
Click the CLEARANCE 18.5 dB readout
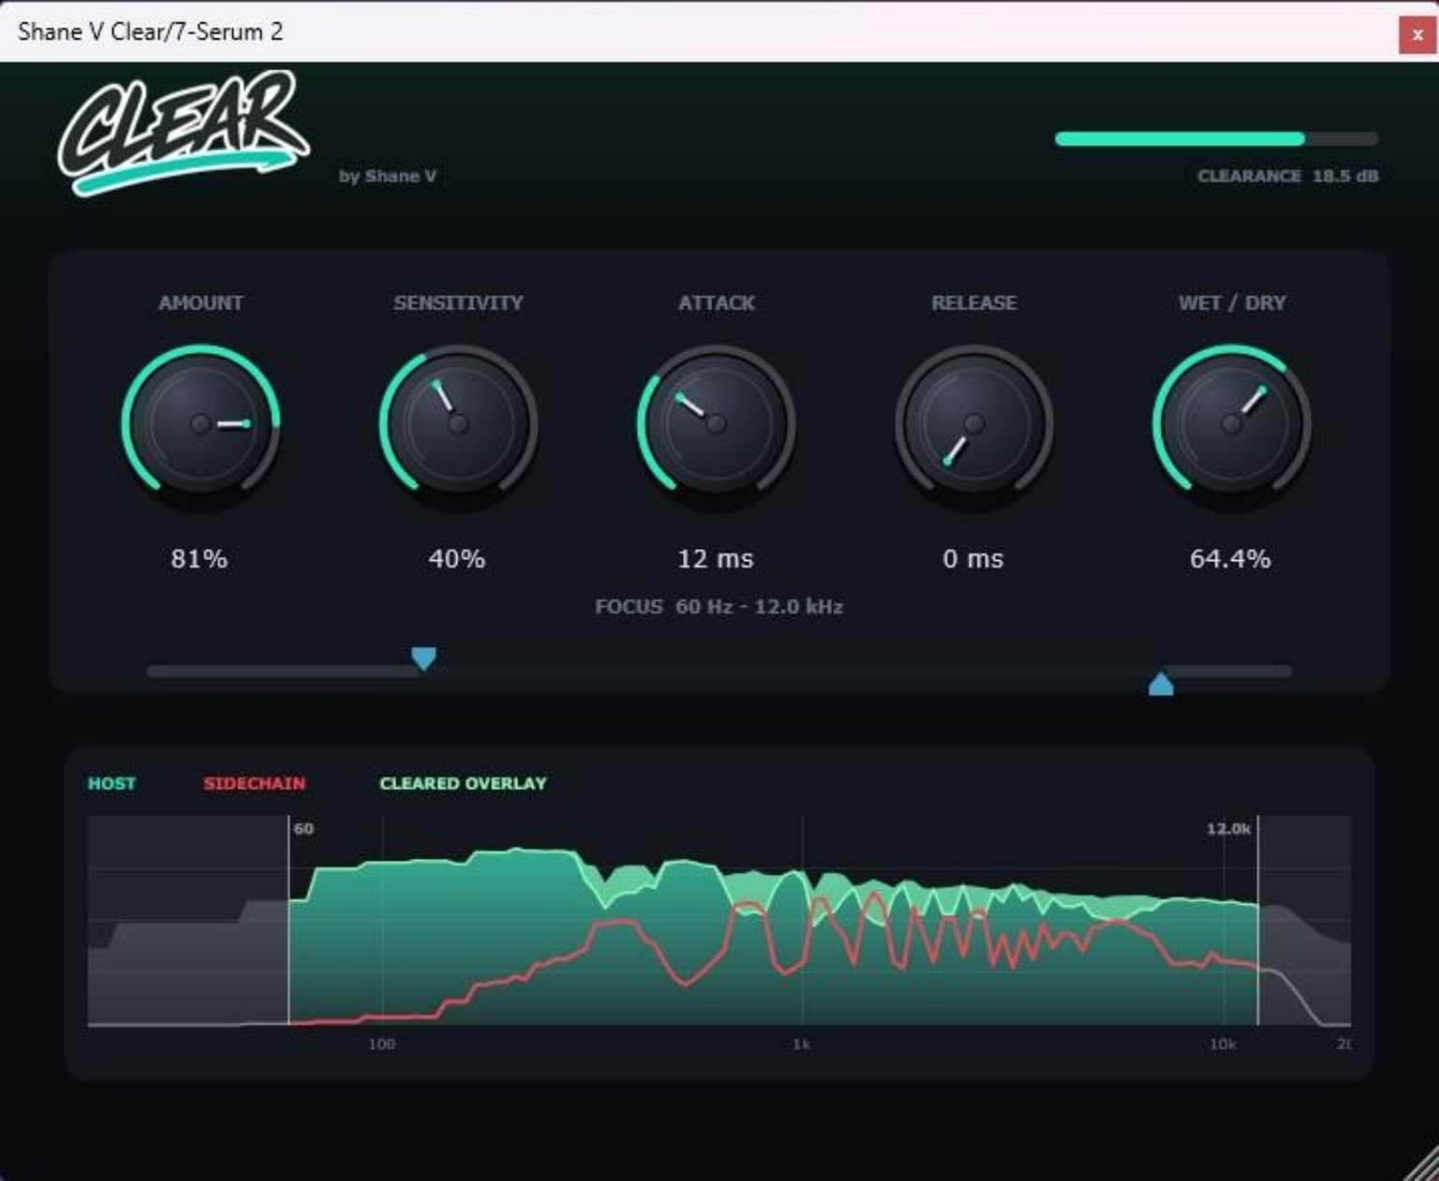click(1287, 176)
